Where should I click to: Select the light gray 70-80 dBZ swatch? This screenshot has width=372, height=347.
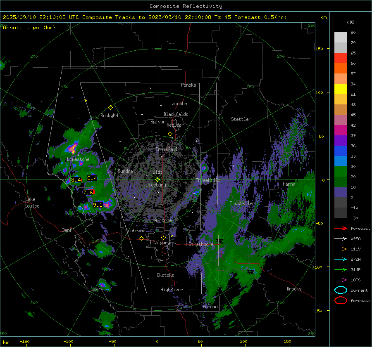341,38
